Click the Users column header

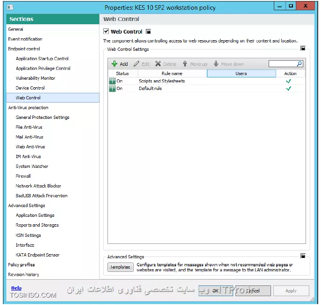point(242,74)
